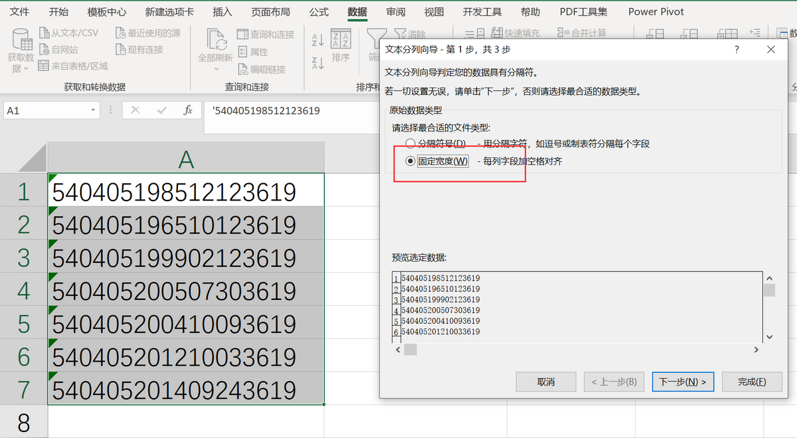Open the Page Layout (页面布局) tab
797x438 pixels.
pyautogui.click(x=270, y=12)
